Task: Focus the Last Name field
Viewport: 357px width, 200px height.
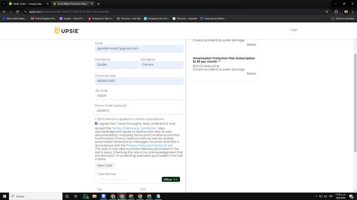Action: [x=162, y=65]
